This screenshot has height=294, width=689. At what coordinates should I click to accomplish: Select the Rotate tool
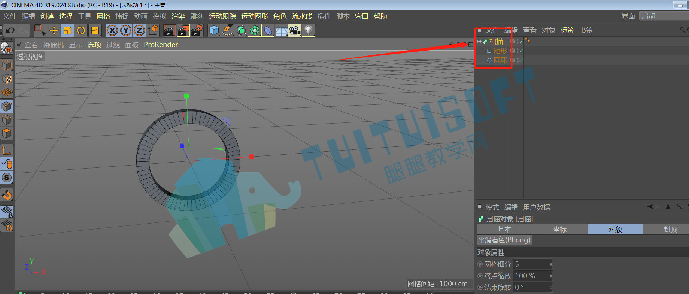pos(81,31)
